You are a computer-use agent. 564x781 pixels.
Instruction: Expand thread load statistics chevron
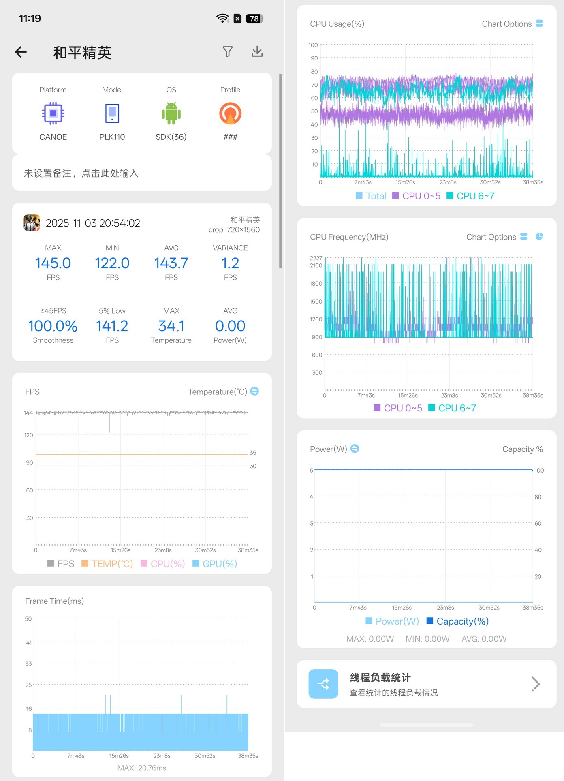536,684
